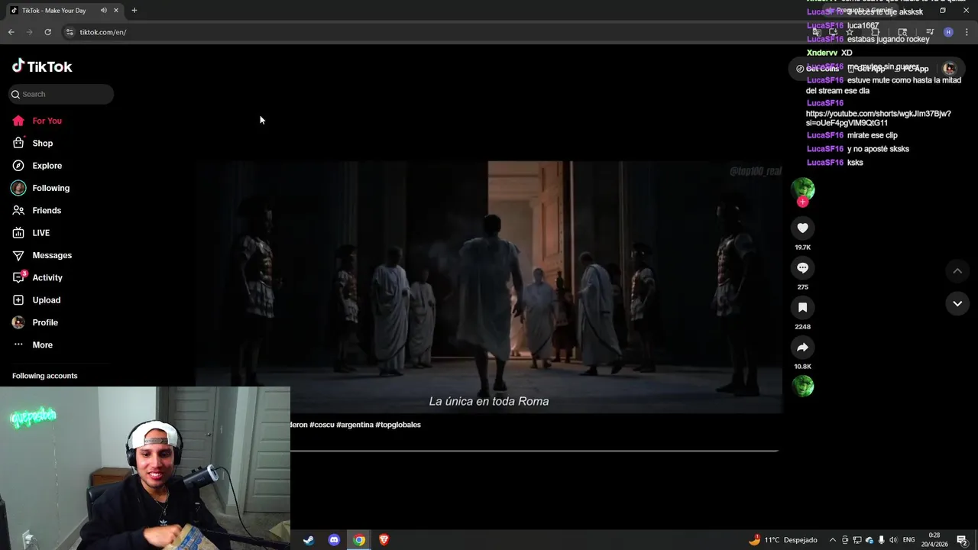This screenshot has height=550, width=978.
Task: Open the LIVE section
Action: 31,233
